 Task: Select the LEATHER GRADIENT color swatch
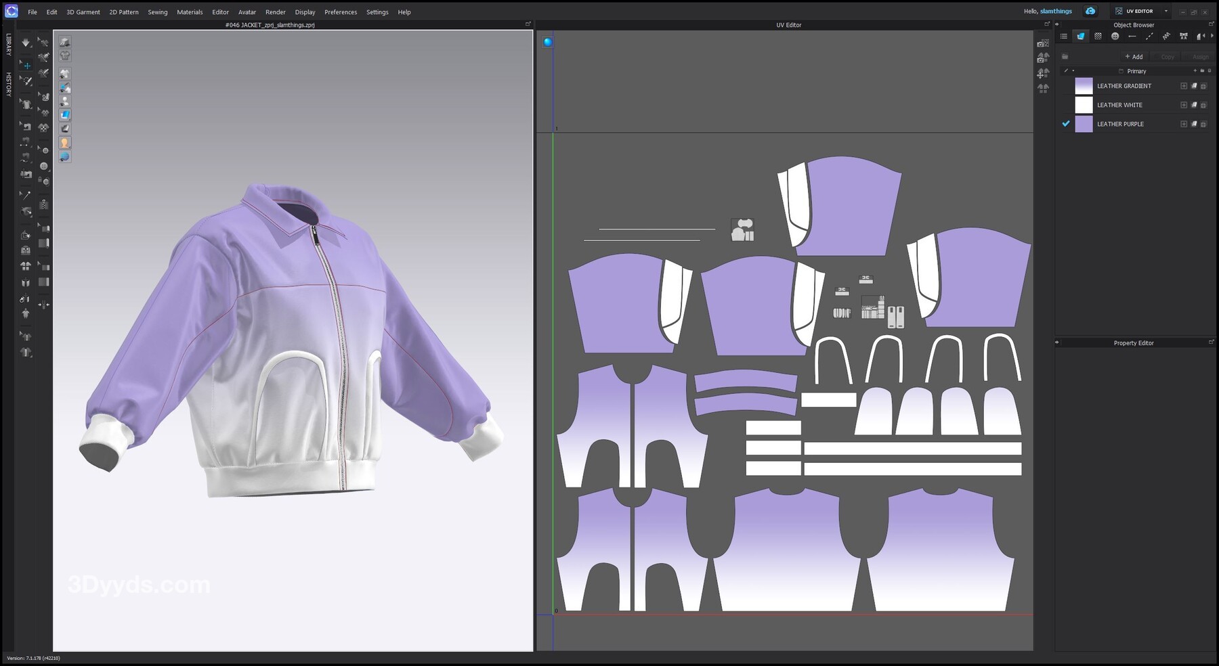pyautogui.click(x=1084, y=86)
